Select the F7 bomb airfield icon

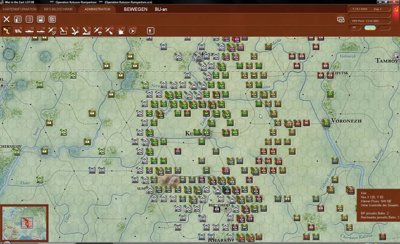tap(75, 31)
